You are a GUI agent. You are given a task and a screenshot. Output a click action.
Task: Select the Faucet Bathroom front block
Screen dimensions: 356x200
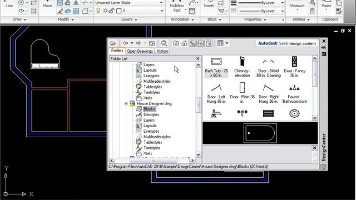coord(294,93)
